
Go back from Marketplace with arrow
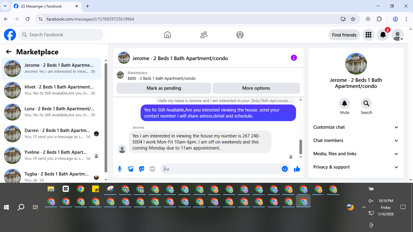[x=9, y=52]
